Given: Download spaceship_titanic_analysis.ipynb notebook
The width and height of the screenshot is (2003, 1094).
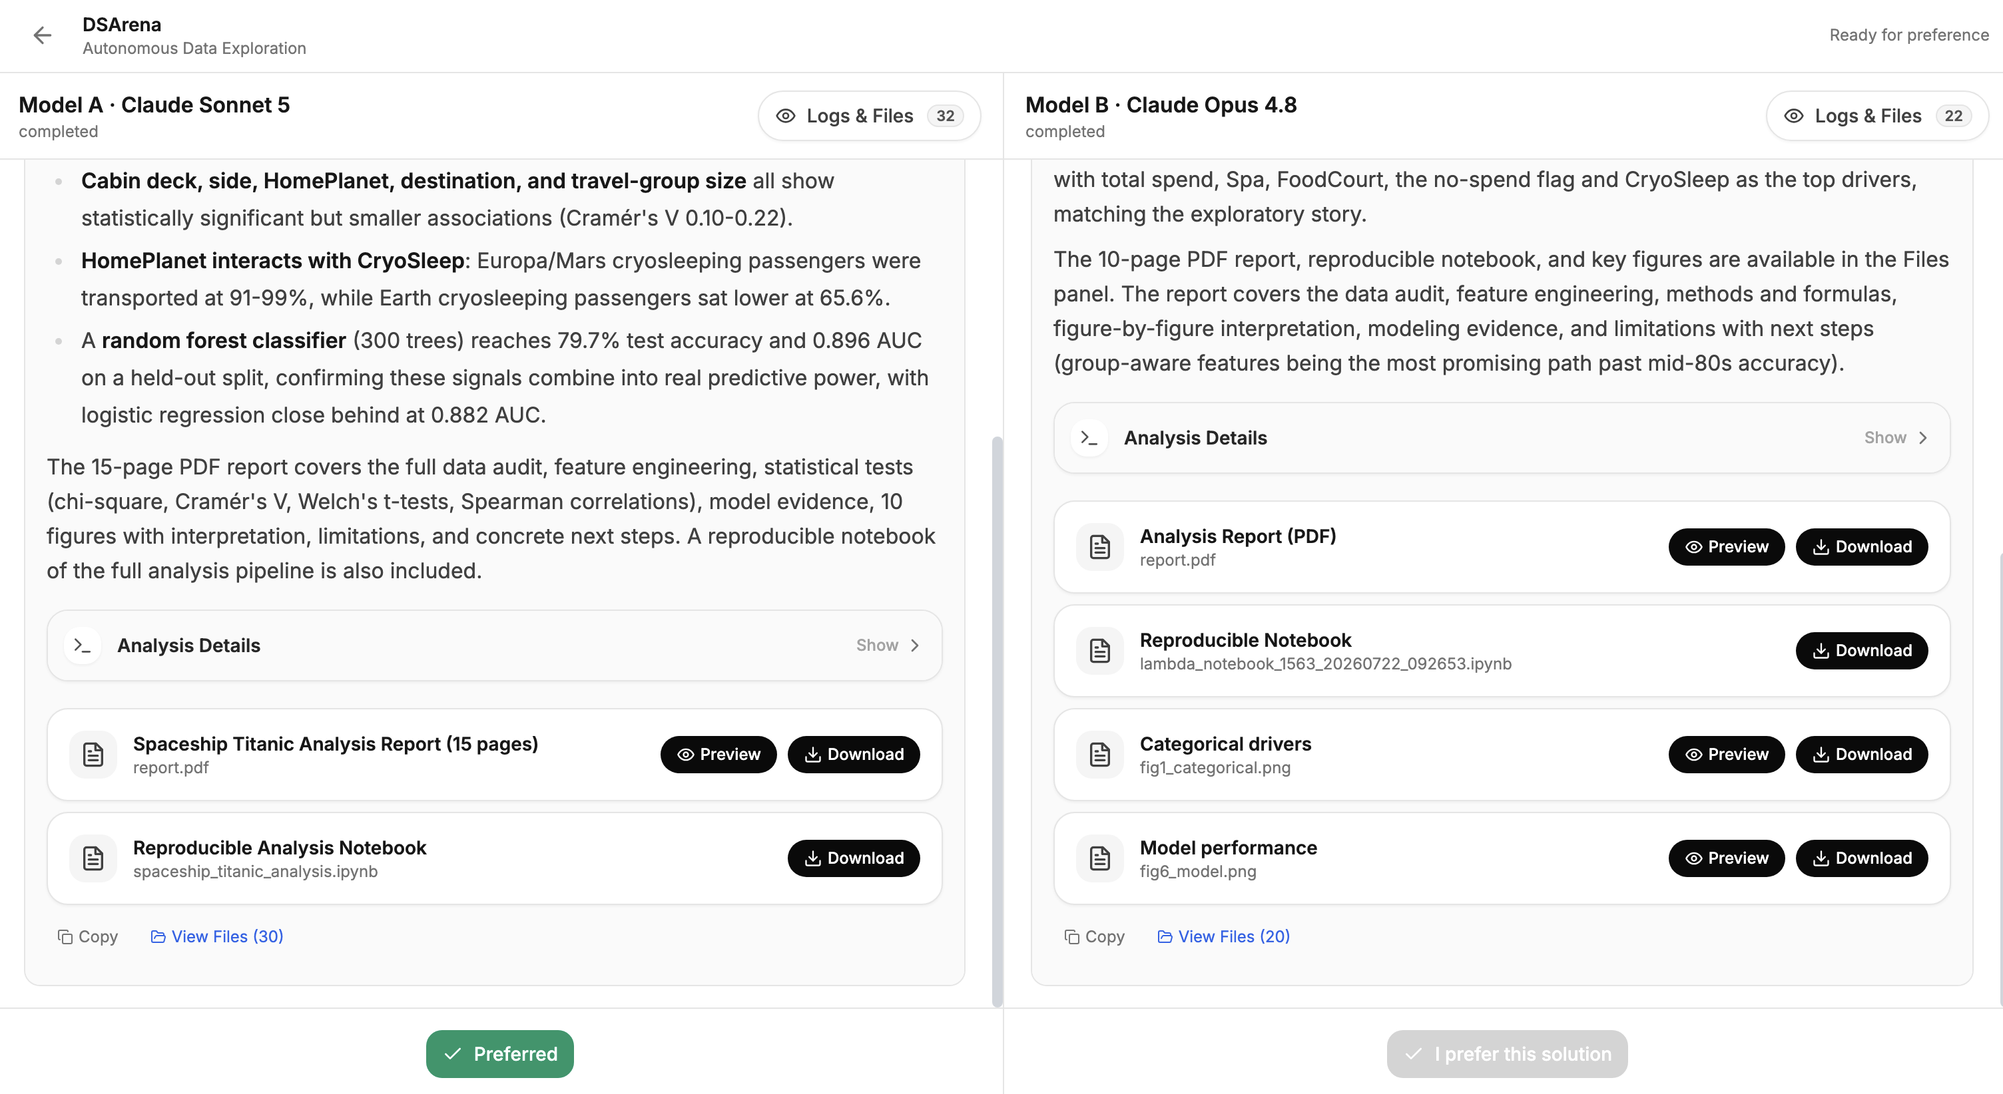Looking at the screenshot, I should point(853,858).
